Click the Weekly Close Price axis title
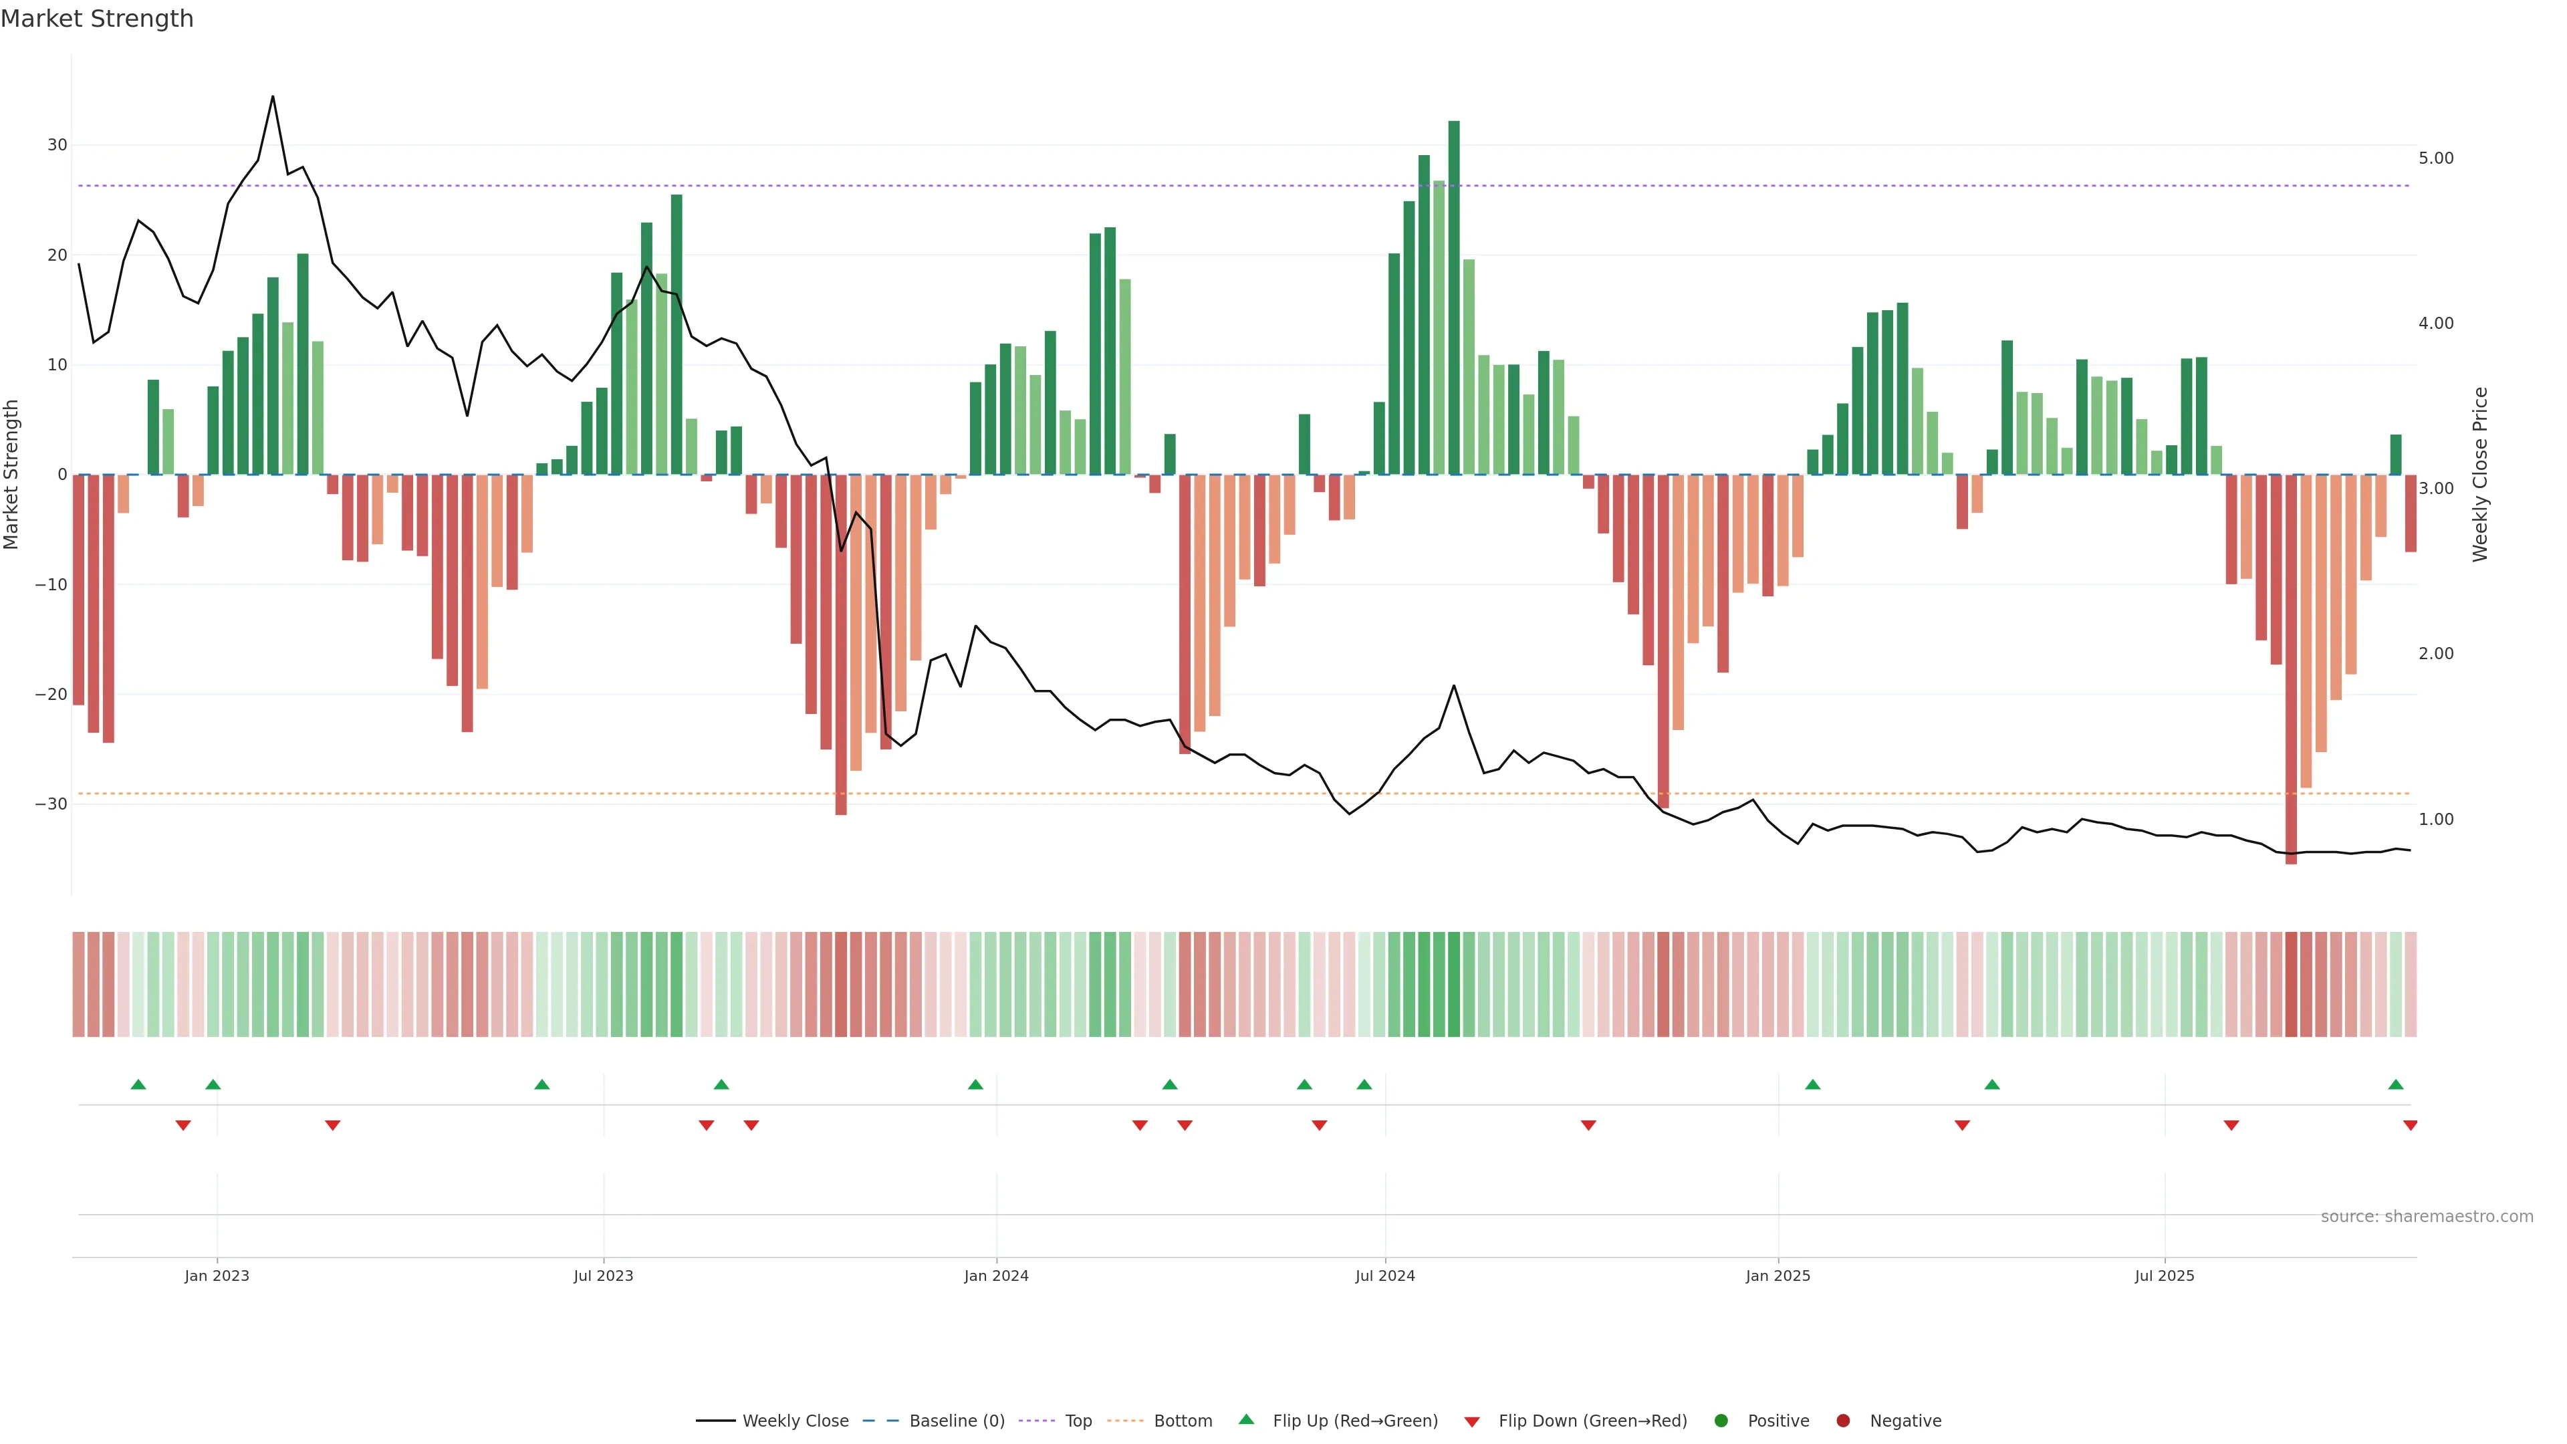The image size is (2567, 1444). [2480, 475]
